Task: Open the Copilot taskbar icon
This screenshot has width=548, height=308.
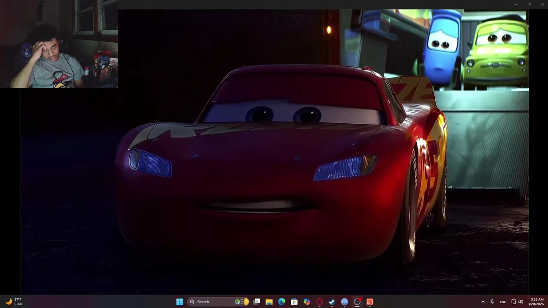Action: [307, 302]
